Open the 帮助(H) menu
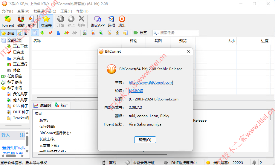275x165 pixels. [x=82, y=11]
